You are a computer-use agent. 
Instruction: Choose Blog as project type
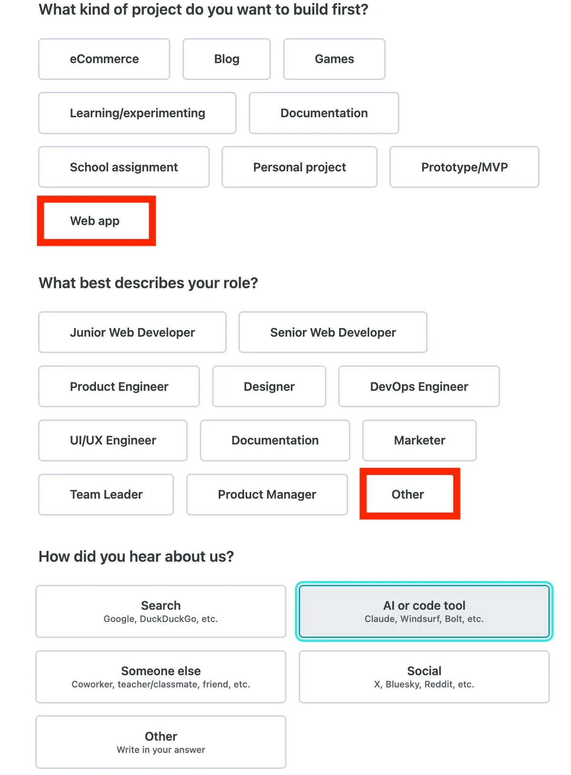[226, 59]
